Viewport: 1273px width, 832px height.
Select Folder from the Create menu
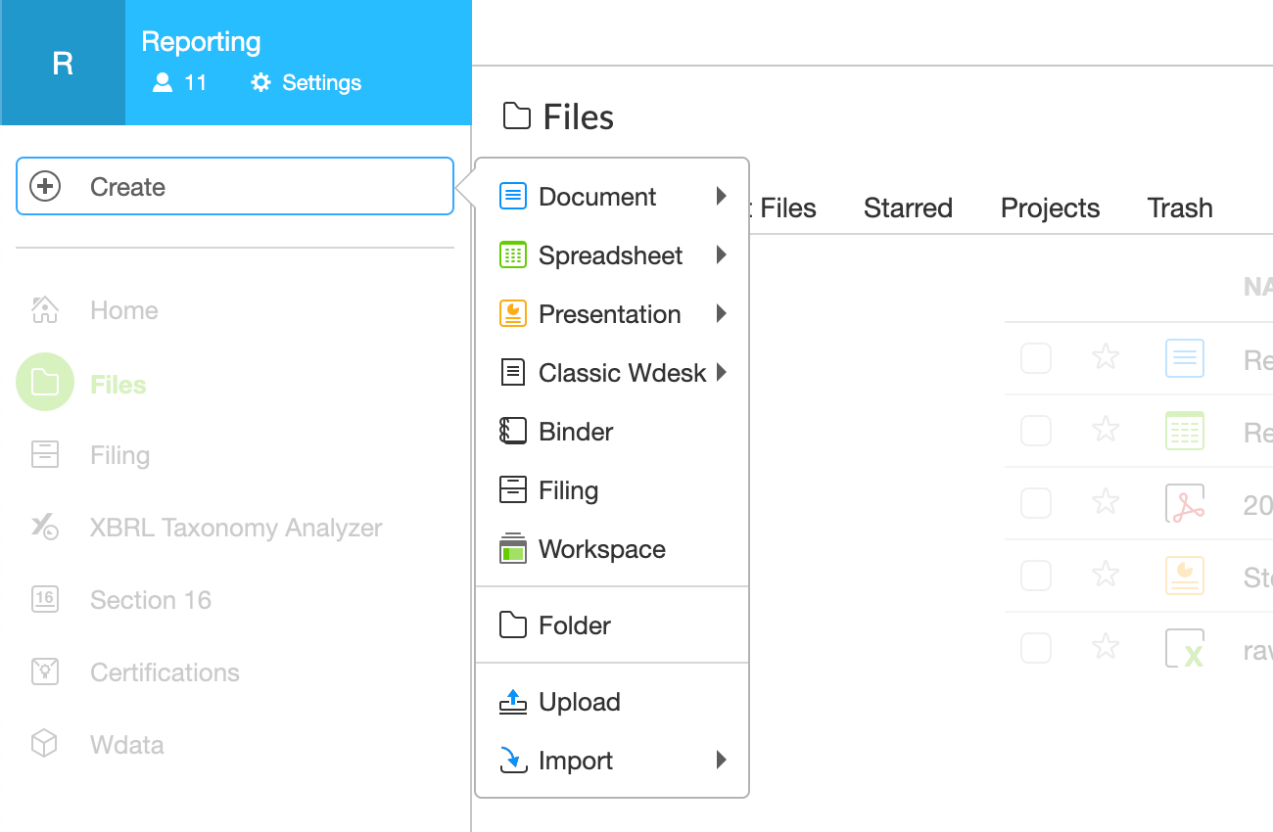[574, 625]
